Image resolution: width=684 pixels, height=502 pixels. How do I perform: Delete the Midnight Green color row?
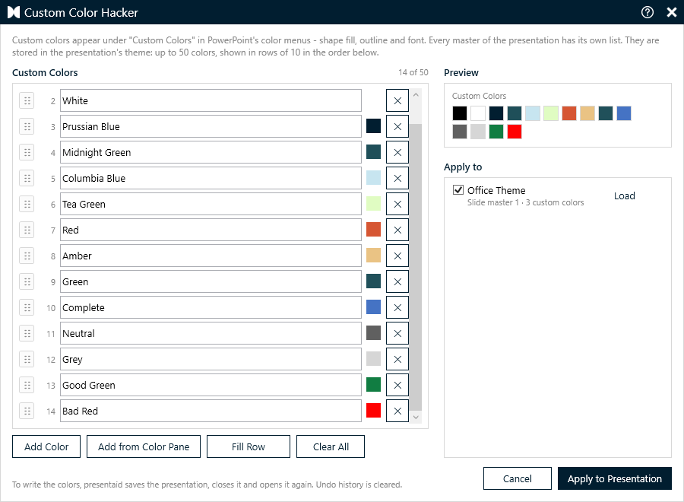(397, 152)
